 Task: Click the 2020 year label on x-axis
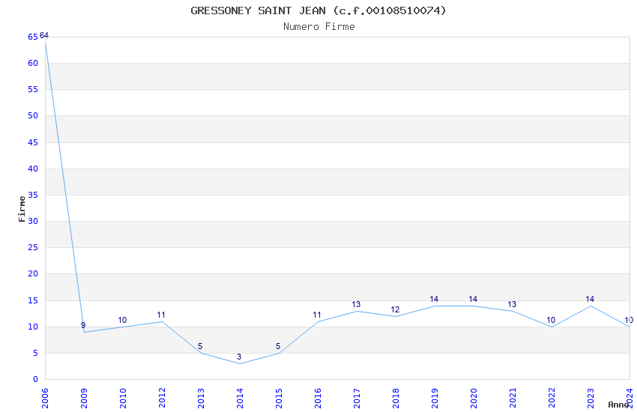click(473, 395)
